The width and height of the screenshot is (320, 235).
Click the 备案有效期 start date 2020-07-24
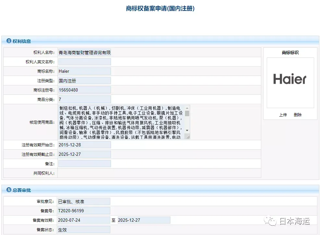tap(84, 220)
